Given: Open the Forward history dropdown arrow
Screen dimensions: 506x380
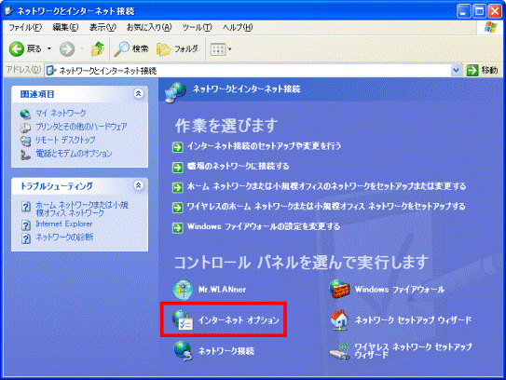Looking at the screenshot, I should 82,48.
